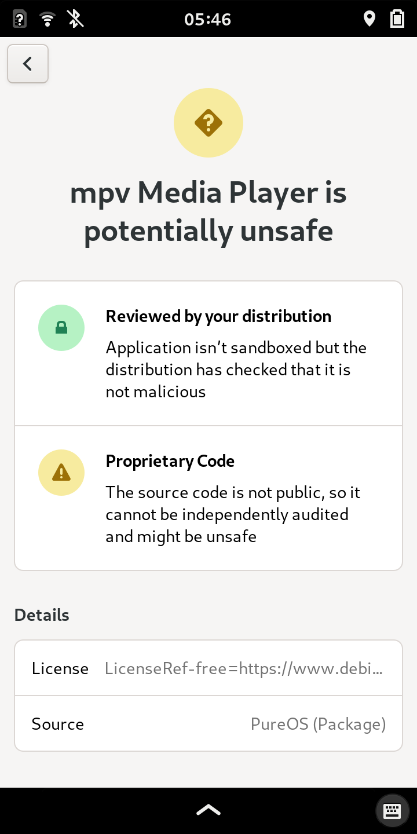Image resolution: width=417 pixels, height=834 pixels.
Task: Click the yellow warning triangle icon
Action: [61, 473]
